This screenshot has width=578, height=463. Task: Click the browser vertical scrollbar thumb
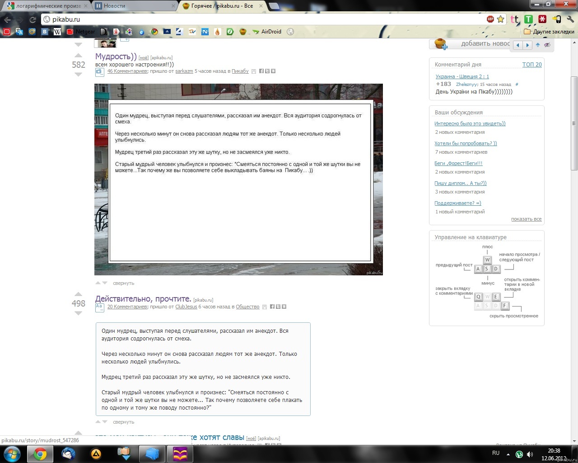point(574,122)
